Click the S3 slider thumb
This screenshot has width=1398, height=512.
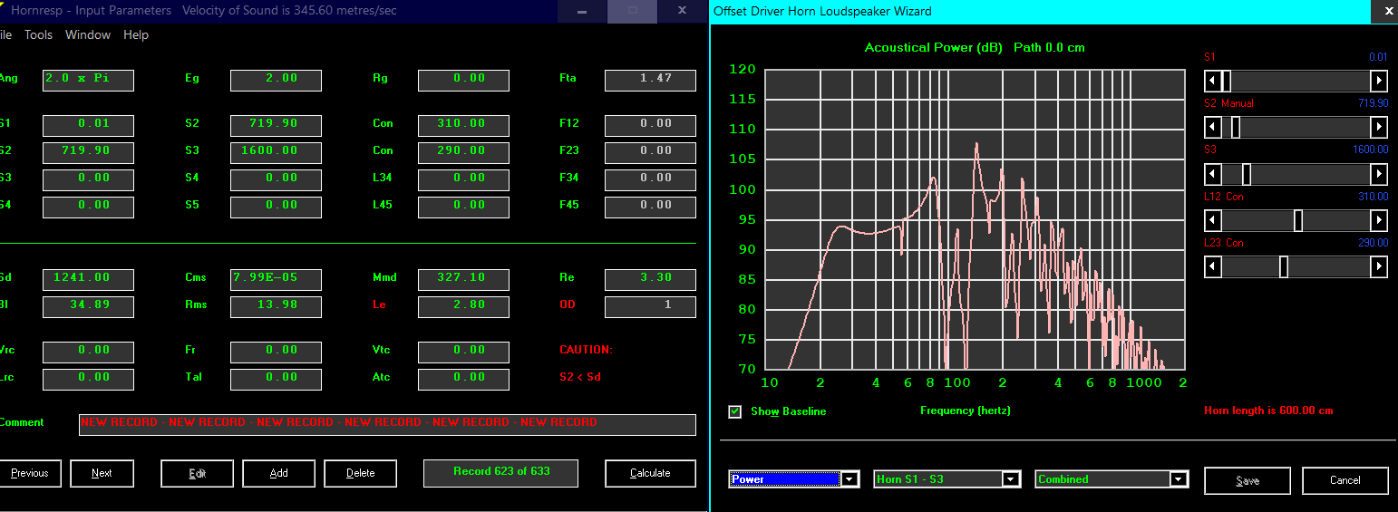point(1246,173)
